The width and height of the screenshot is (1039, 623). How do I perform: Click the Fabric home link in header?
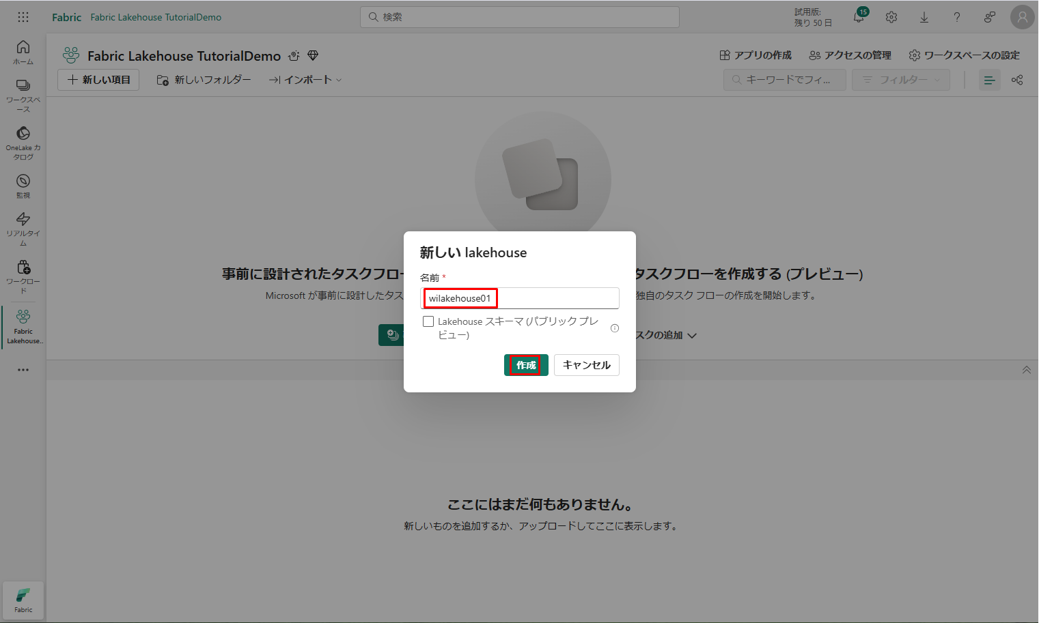[x=66, y=17]
